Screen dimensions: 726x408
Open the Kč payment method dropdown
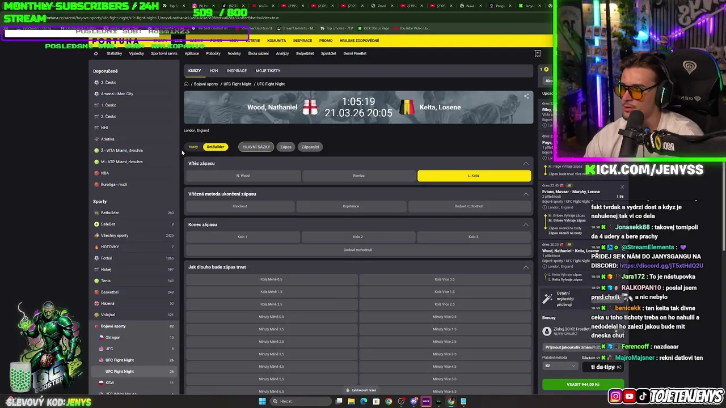[560, 366]
